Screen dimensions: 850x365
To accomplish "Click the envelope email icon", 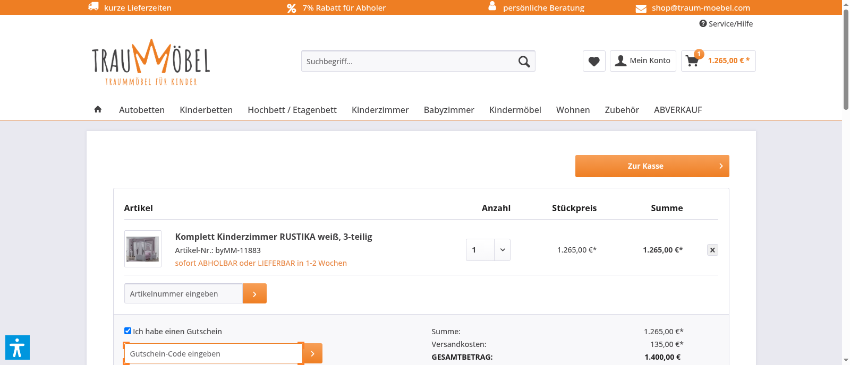I will tap(641, 8).
